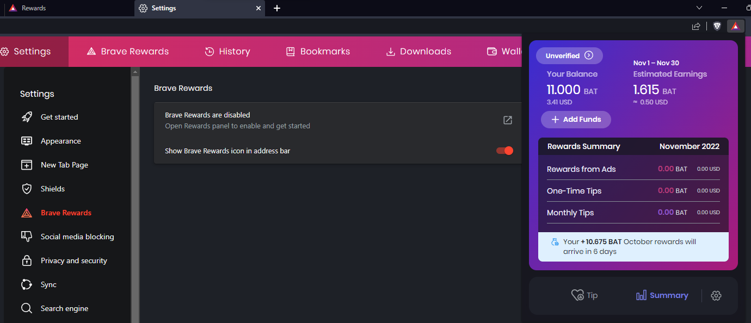Select the Settings browser tab
Viewport: 751px width, 323px height.
click(200, 8)
